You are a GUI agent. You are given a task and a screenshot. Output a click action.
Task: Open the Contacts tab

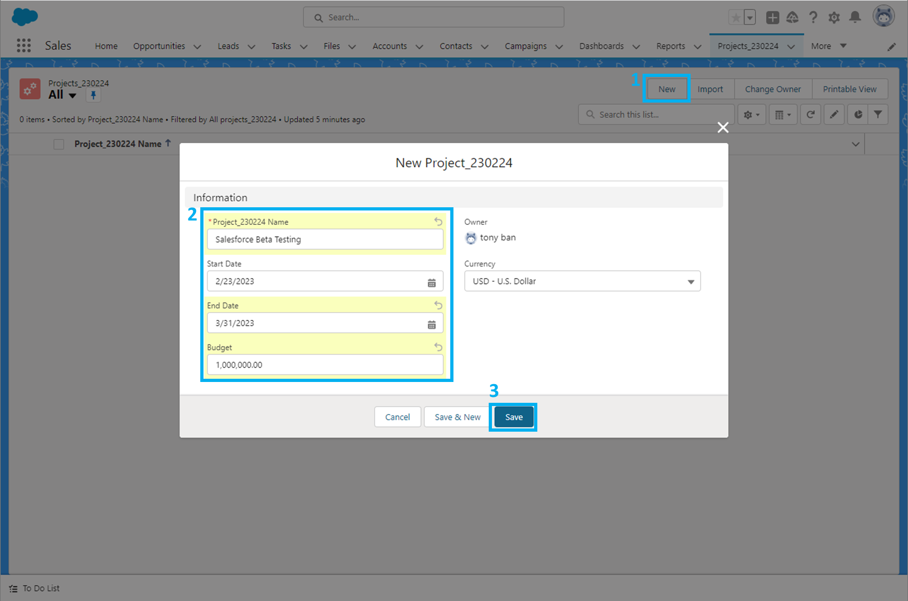point(456,46)
